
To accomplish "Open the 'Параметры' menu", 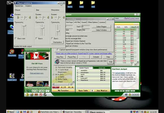I will tap(19, 6).
